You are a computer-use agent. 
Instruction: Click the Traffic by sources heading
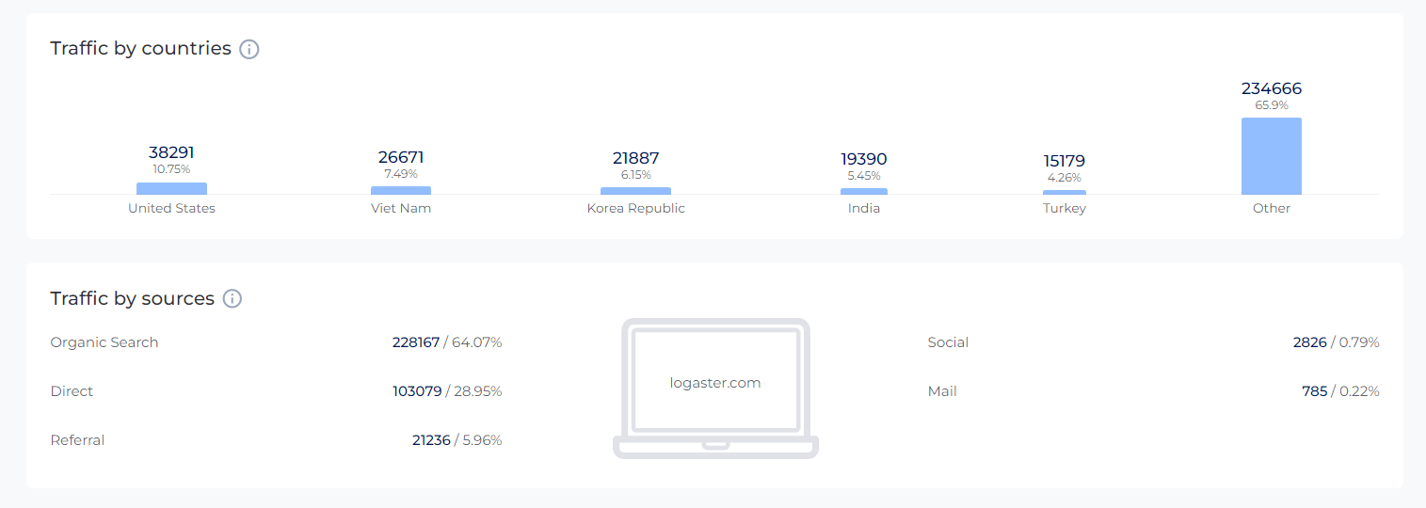point(133,299)
